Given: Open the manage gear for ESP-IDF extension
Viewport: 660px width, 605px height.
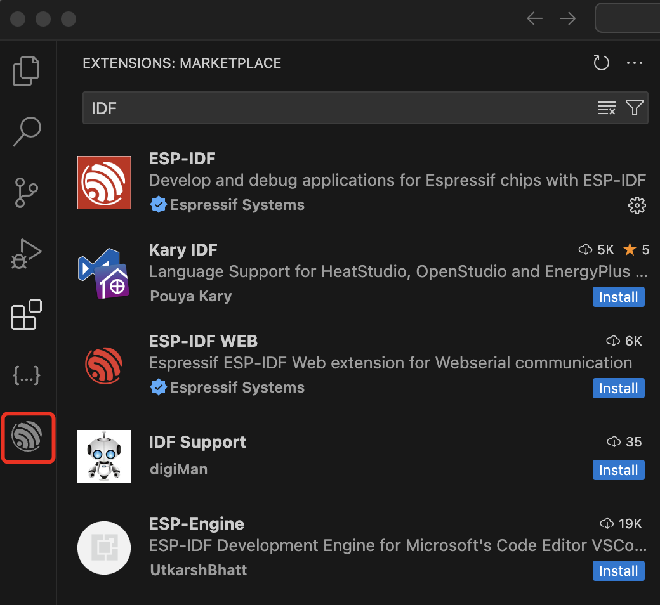Looking at the screenshot, I should [x=637, y=205].
